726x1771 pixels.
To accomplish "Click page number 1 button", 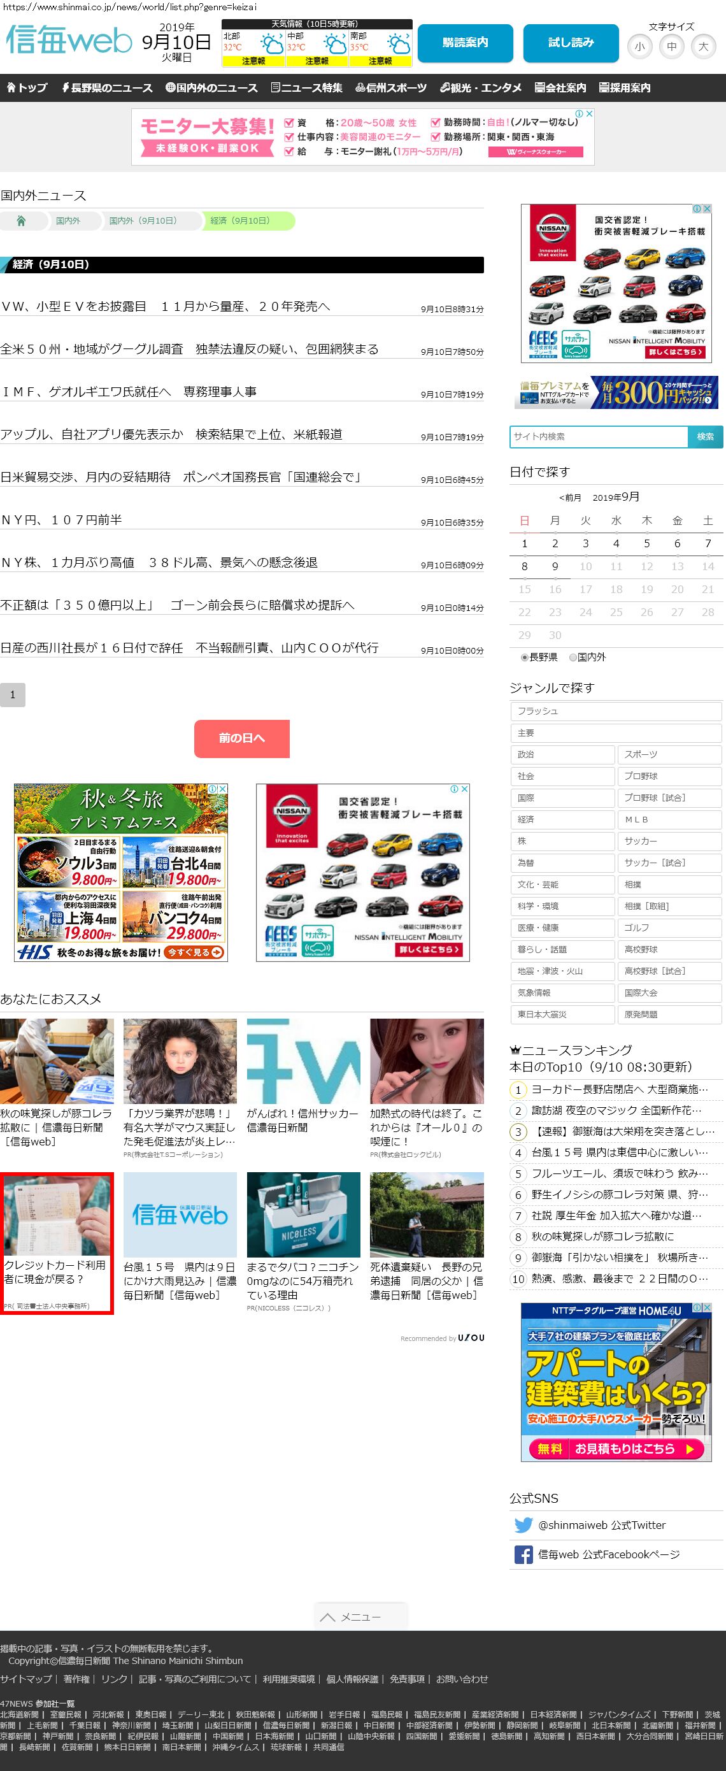I will 12,694.
